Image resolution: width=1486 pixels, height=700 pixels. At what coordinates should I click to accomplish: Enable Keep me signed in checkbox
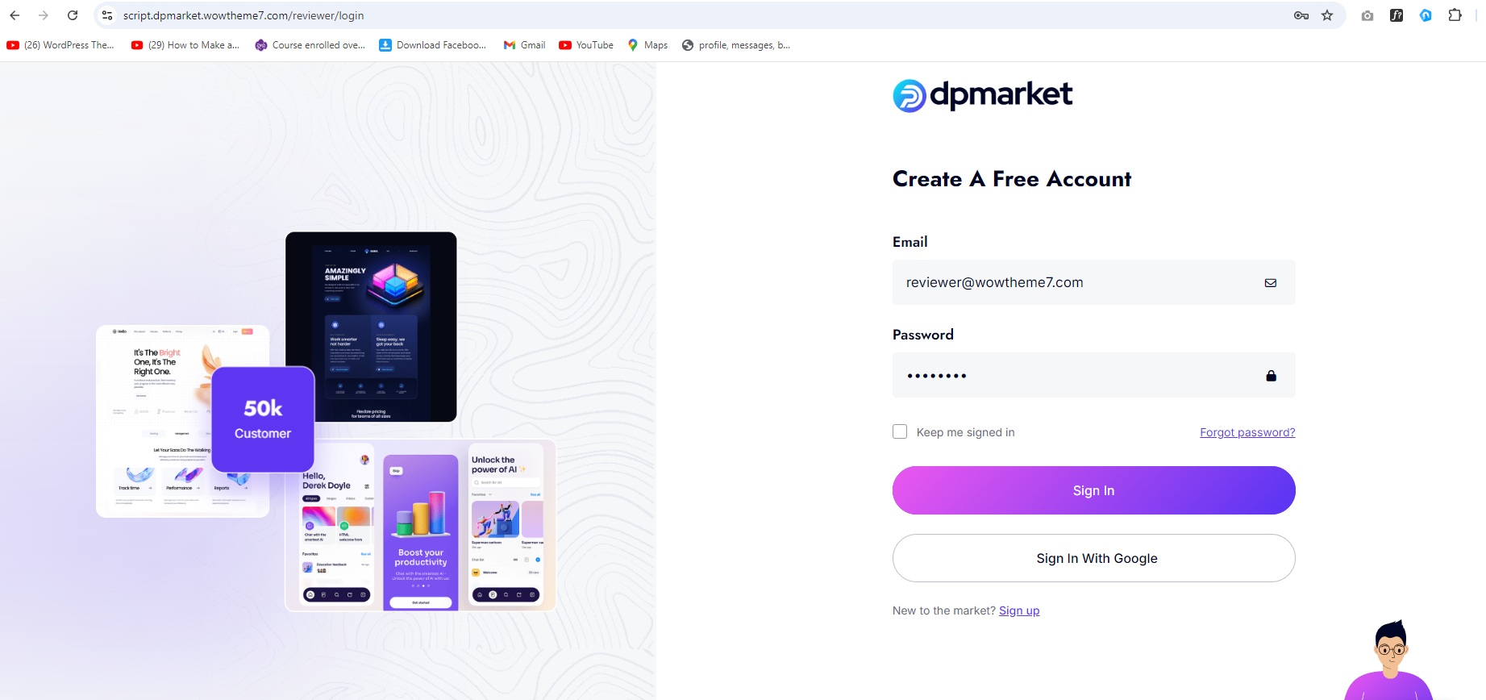tap(900, 431)
